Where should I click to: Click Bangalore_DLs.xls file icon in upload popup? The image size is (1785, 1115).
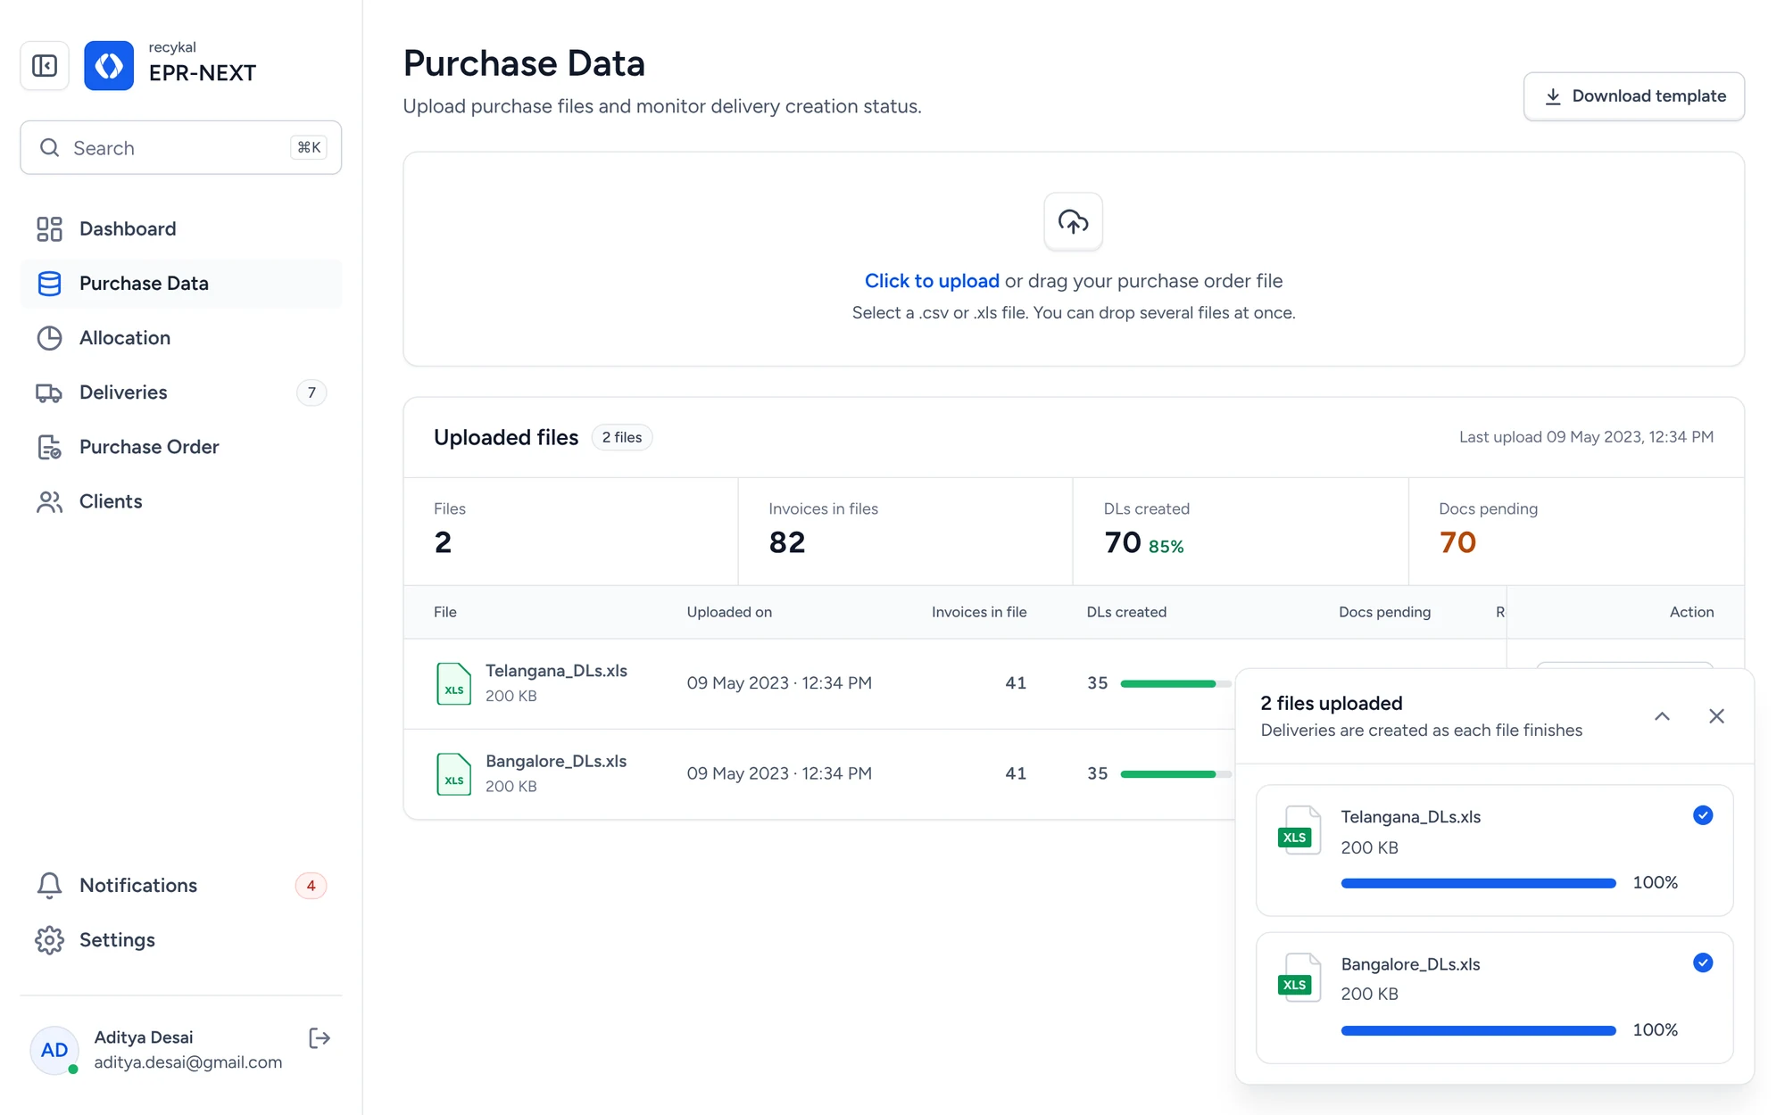click(1299, 978)
